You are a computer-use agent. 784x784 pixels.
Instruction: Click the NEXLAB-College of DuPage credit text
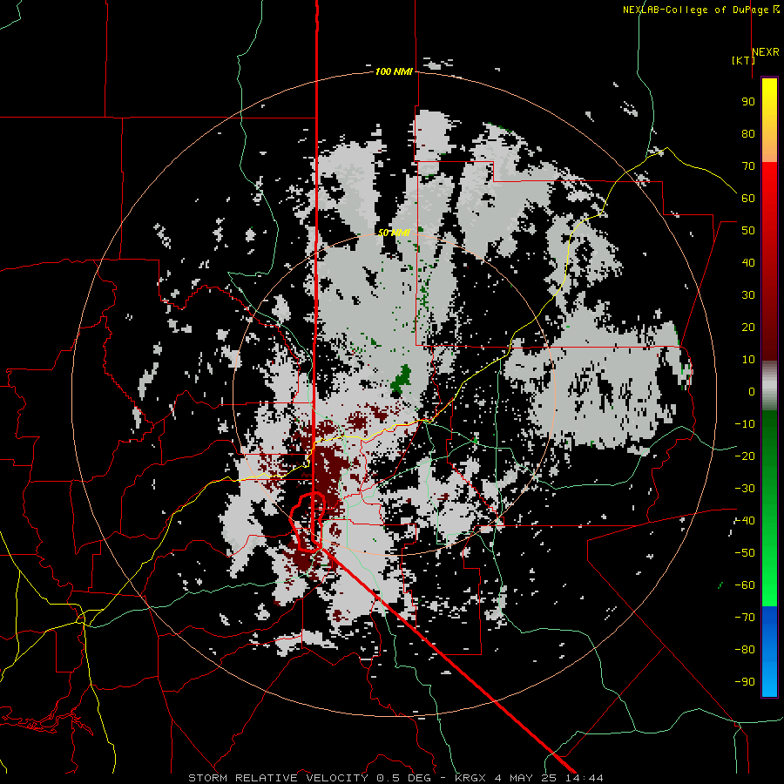click(x=700, y=10)
